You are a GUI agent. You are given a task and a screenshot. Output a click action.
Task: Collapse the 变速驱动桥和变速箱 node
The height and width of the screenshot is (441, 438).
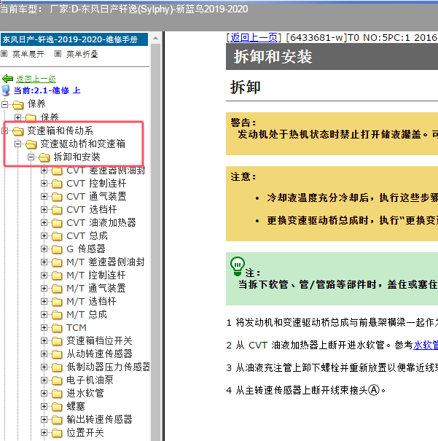17,144
